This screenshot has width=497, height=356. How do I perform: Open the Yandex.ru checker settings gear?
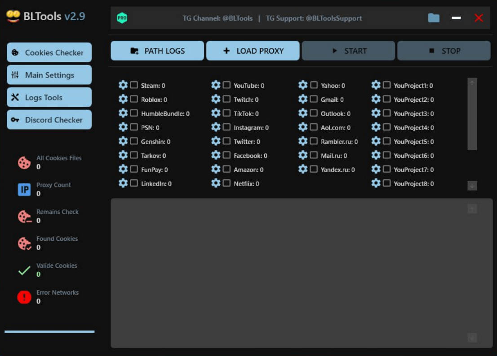303,169
